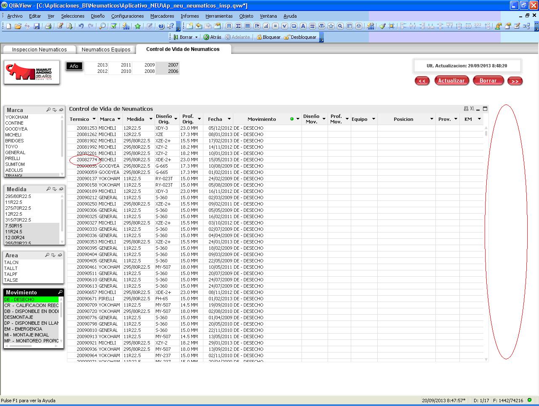Image resolution: width=539 pixels, height=406 pixels.
Task: Undo with the blue undo arrow icon
Action: pos(81,26)
